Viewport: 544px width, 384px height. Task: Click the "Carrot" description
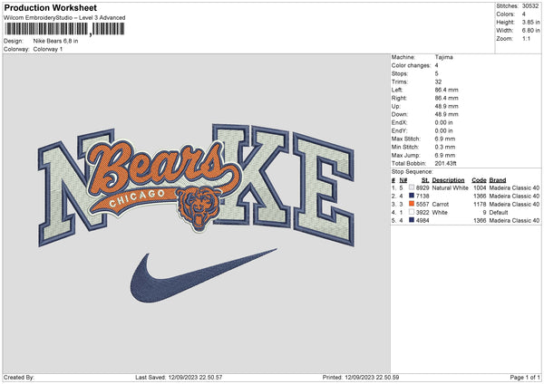pyautogui.click(x=441, y=204)
